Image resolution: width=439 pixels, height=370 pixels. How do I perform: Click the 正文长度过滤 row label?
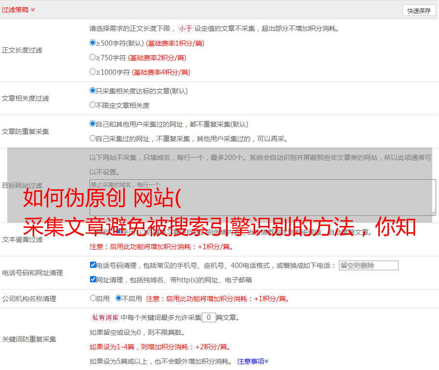[22, 50]
